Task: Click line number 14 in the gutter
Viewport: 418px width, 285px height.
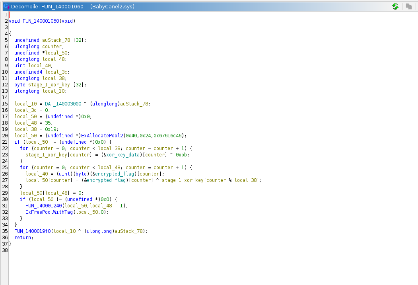Action: pyautogui.click(x=5, y=98)
